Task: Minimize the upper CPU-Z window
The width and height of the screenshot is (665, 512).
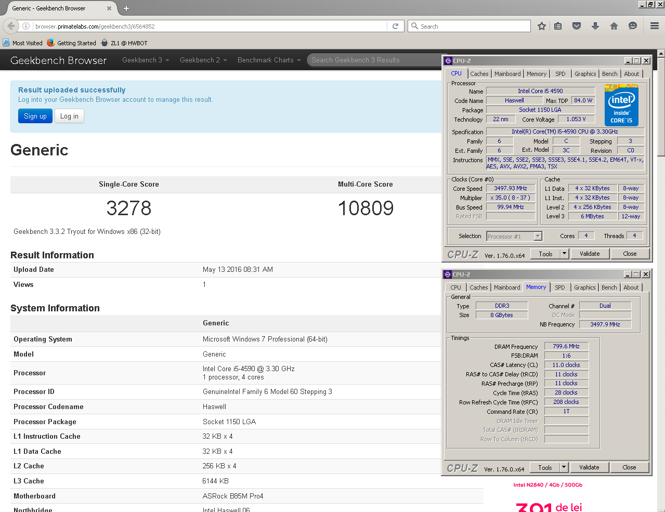Action: click(628, 61)
